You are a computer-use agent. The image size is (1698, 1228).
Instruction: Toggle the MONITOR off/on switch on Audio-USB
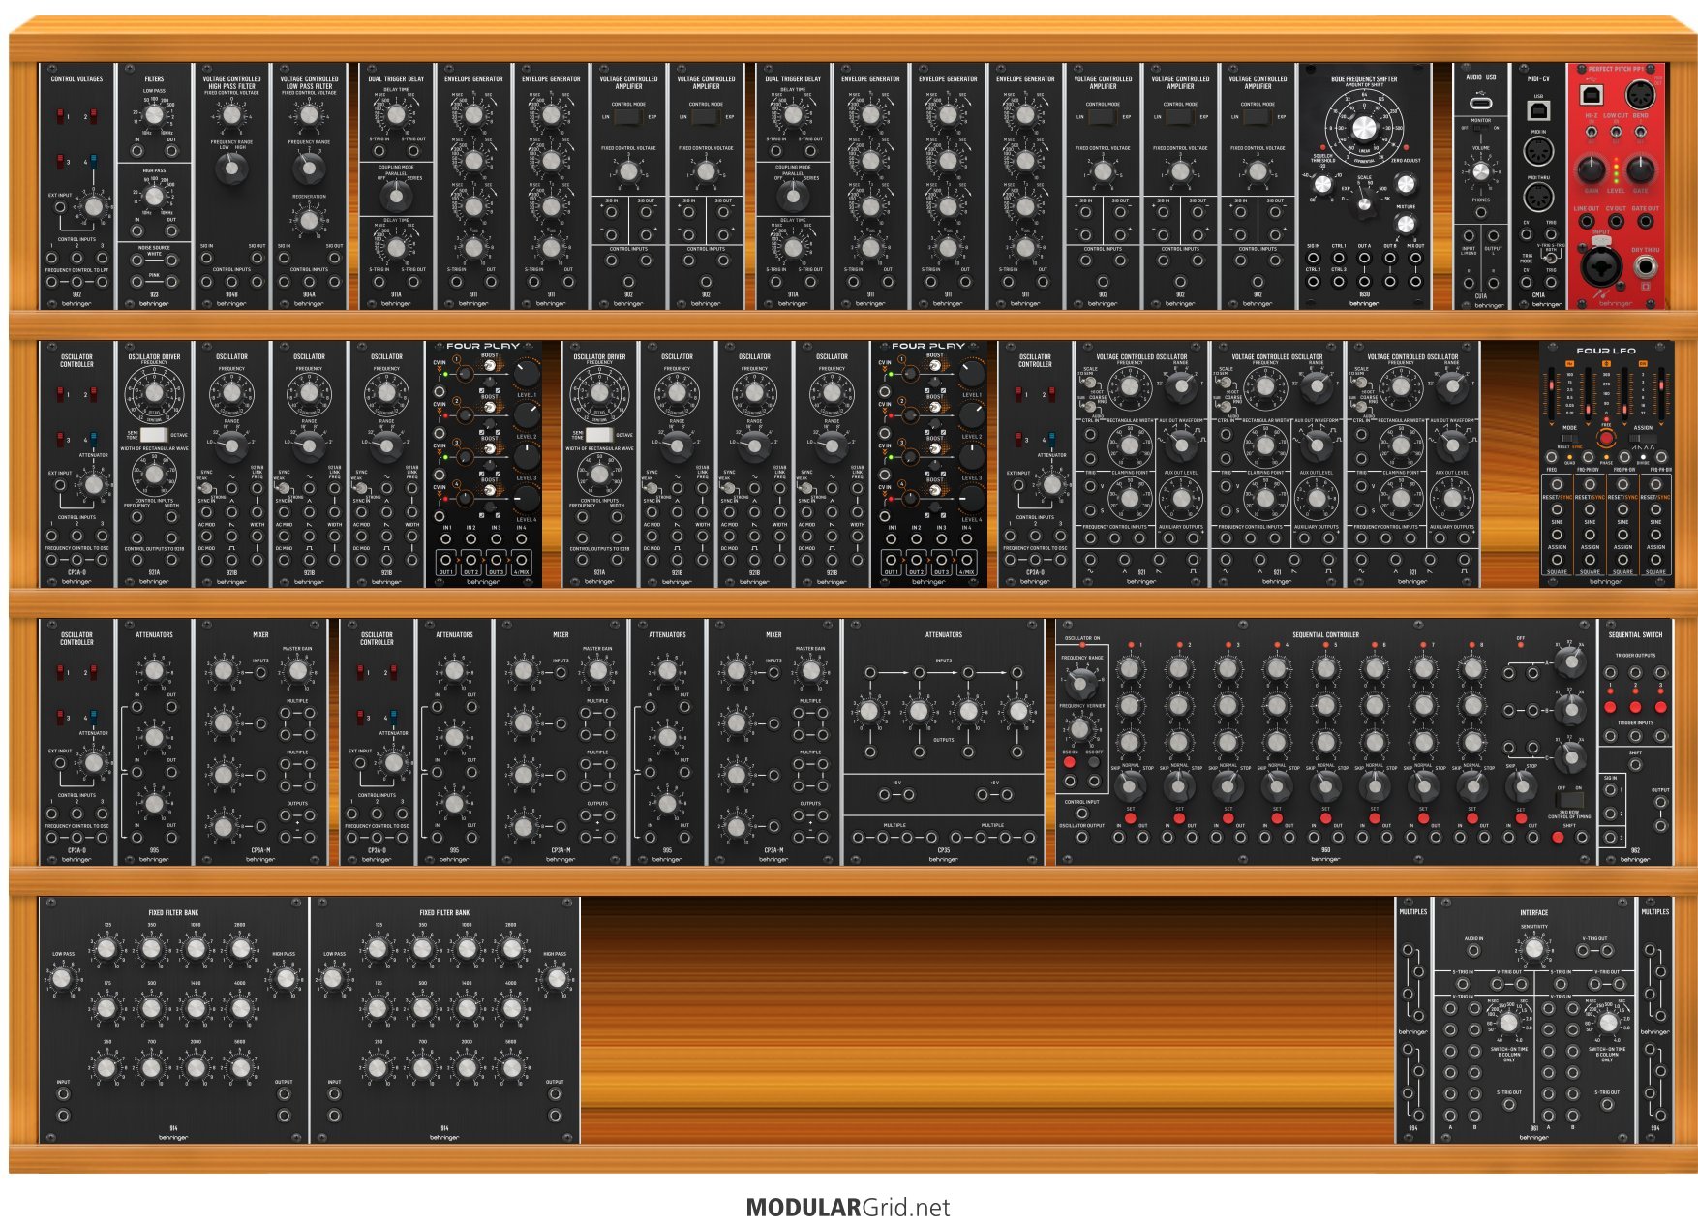[1481, 128]
